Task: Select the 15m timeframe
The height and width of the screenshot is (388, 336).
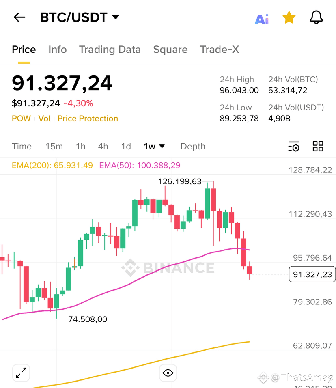Action: (x=54, y=147)
